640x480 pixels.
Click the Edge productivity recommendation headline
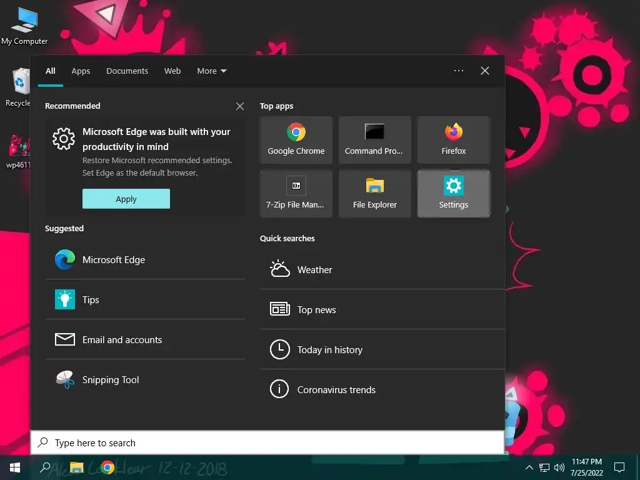(156, 139)
